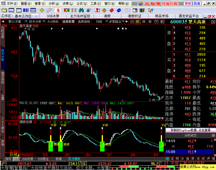216x170 pixels.
Task: Click the 选择股票 button
Action: pos(68,22)
